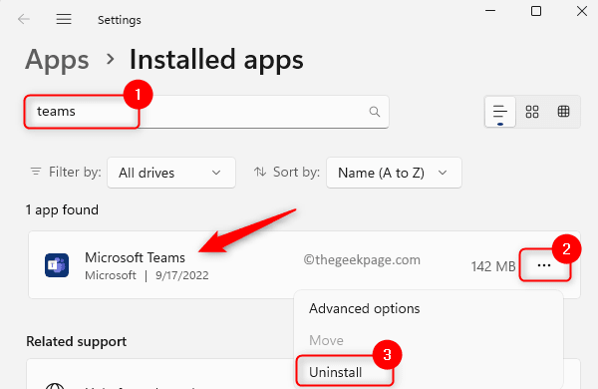Select the greyed-out Move menu entry
The width and height of the screenshot is (598, 389).
[x=326, y=340]
